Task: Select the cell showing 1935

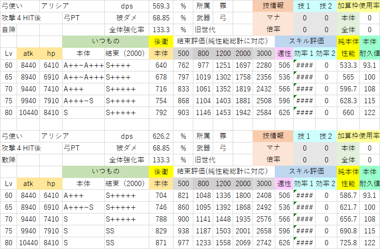Action: click(243, 219)
